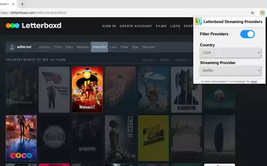The width and height of the screenshot is (267, 166).
Task: Expand the DECADE filter dropdown
Action: (x=149, y=60)
